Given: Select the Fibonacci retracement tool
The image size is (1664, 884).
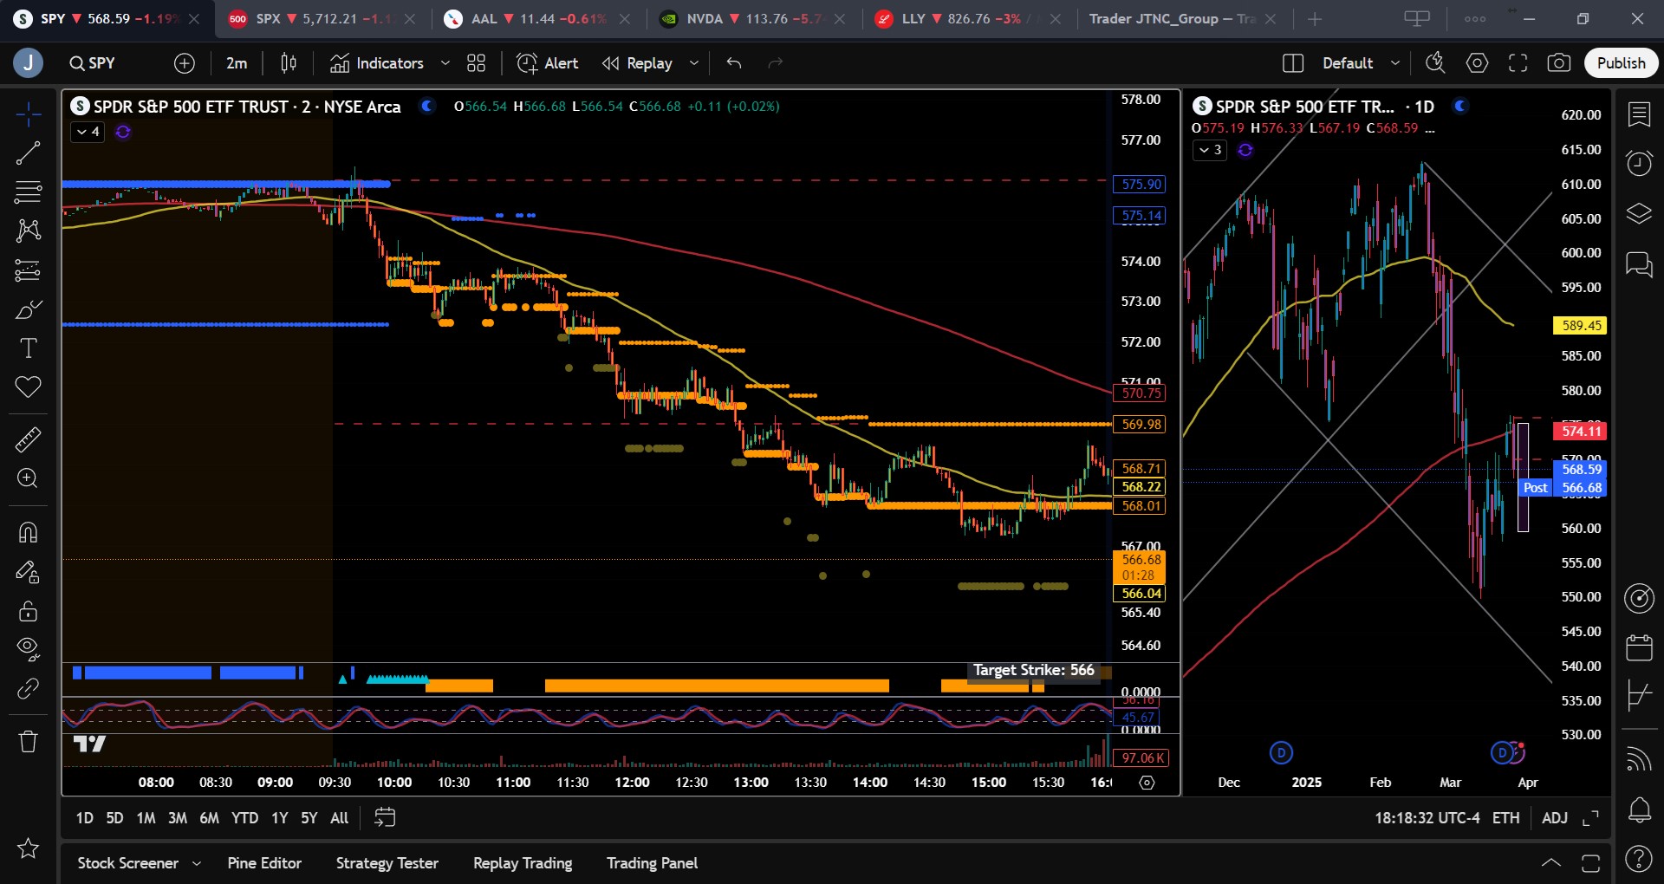Looking at the screenshot, I should pyautogui.click(x=28, y=192).
